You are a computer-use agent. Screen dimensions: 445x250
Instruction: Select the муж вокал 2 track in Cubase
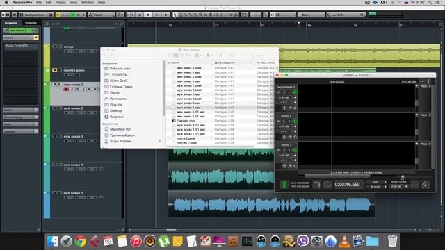coord(73,108)
